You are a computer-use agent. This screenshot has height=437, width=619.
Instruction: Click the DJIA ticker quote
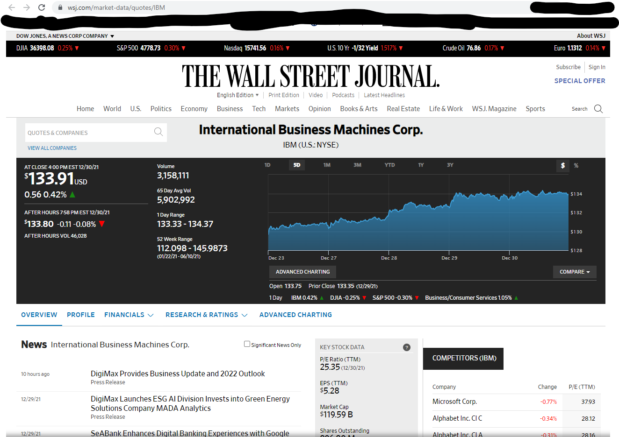47,48
